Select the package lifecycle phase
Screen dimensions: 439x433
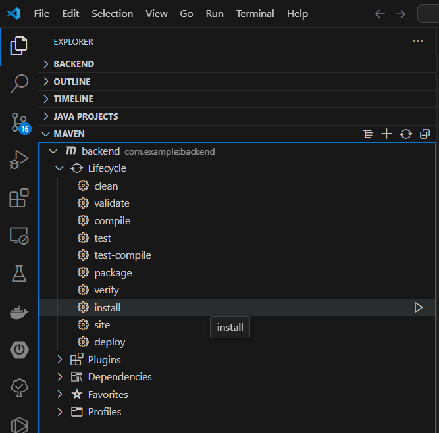[237, 273]
